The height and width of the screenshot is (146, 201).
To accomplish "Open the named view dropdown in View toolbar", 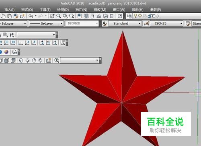I will pos(80,60).
